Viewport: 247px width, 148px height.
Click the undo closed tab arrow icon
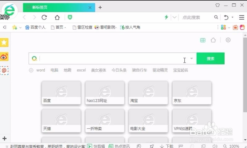pos(226,17)
